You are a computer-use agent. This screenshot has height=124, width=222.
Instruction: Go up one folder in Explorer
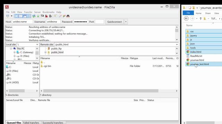(x=200, y=19)
